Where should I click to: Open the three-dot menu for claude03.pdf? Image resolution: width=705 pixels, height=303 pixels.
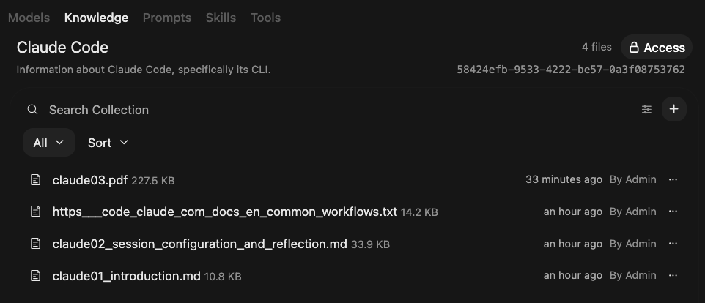pos(673,179)
